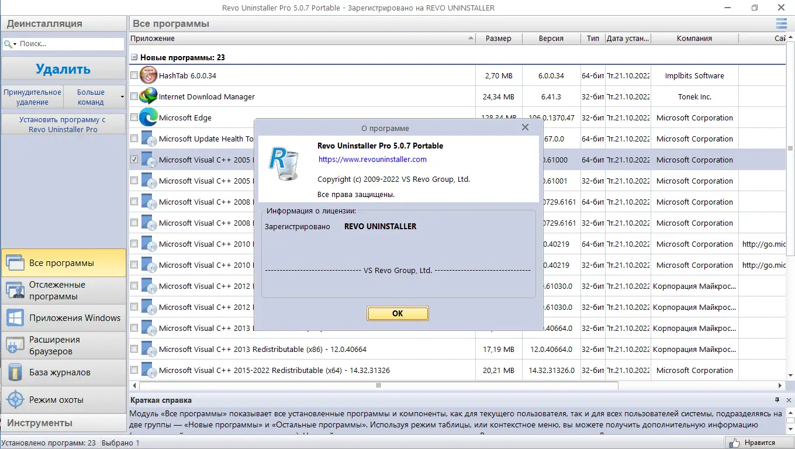
Task: Close the Краткая справка help panel
Action: (x=789, y=400)
